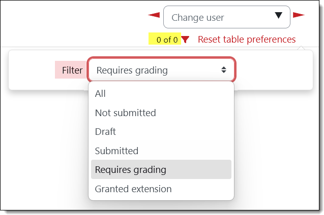The height and width of the screenshot is (215, 324).
Task: Expand Change user with black triangle
Action: pyautogui.click(x=278, y=16)
